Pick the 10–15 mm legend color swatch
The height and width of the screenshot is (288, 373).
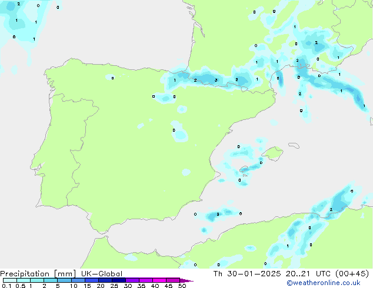coord(78,280)
